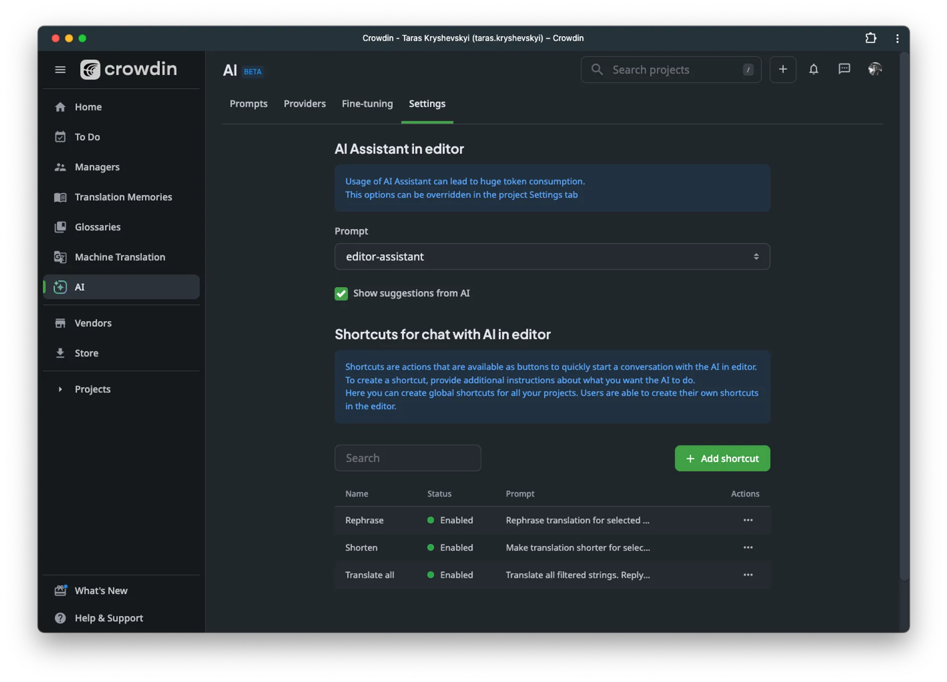
Task: Select the Settings tab
Action: click(x=427, y=104)
